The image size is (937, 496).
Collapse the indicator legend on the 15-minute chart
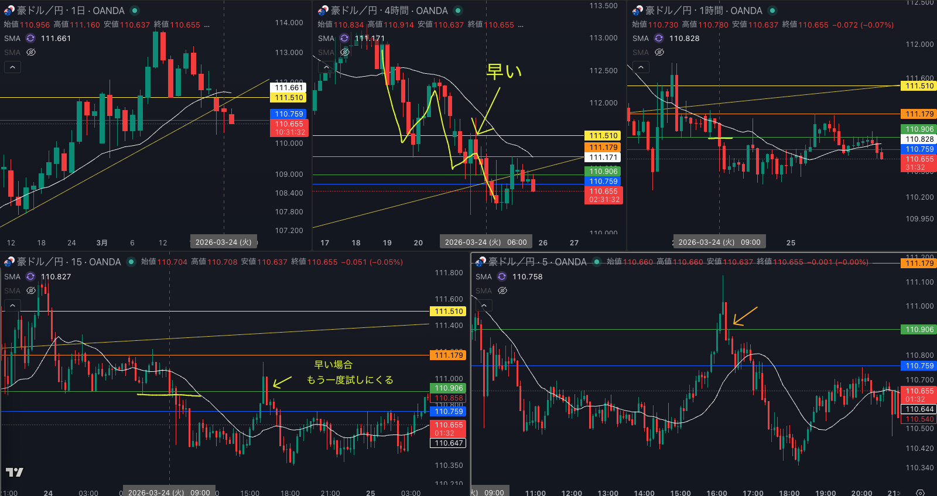pos(12,305)
